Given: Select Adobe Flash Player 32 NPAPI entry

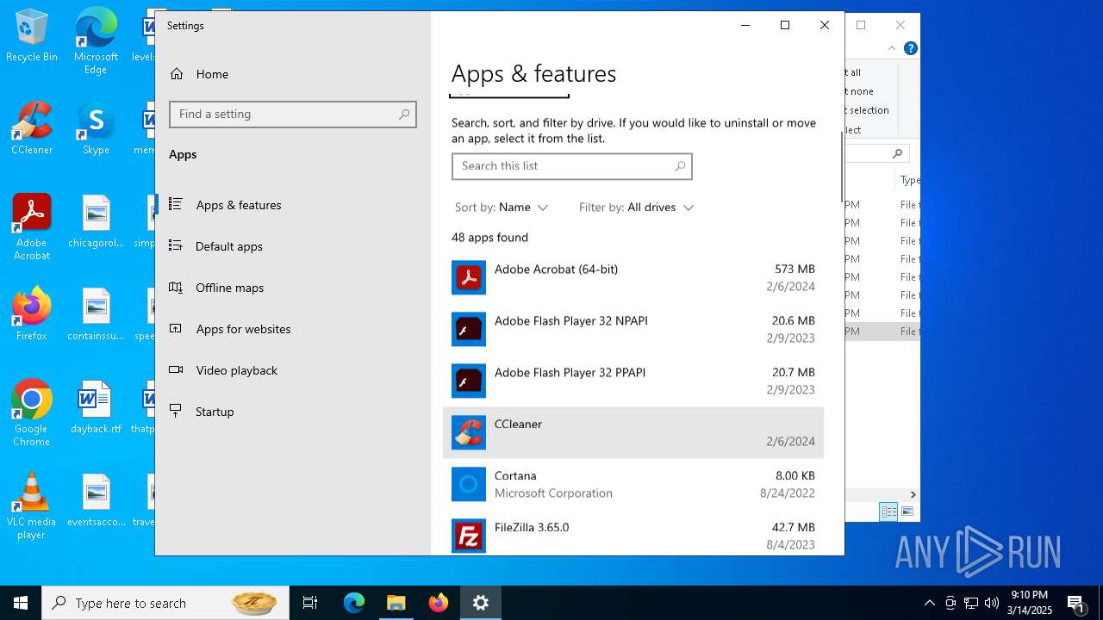Looking at the screenshot, I should click(x=633, y=329).
